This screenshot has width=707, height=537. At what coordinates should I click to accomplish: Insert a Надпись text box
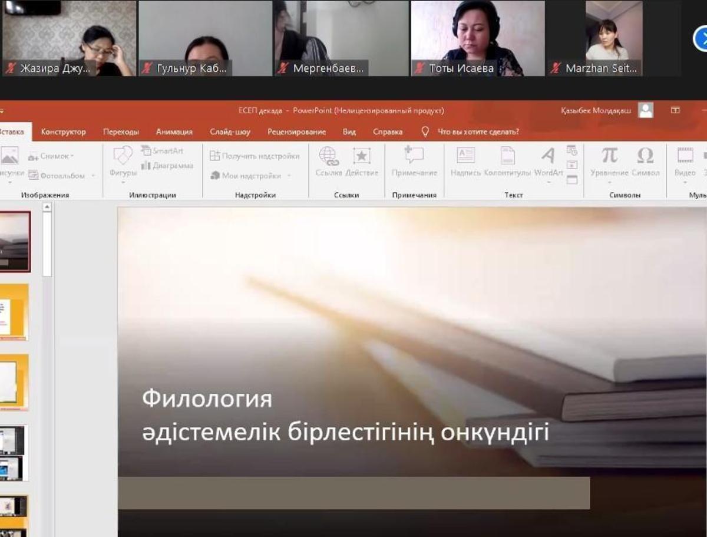tap(465, 161)
